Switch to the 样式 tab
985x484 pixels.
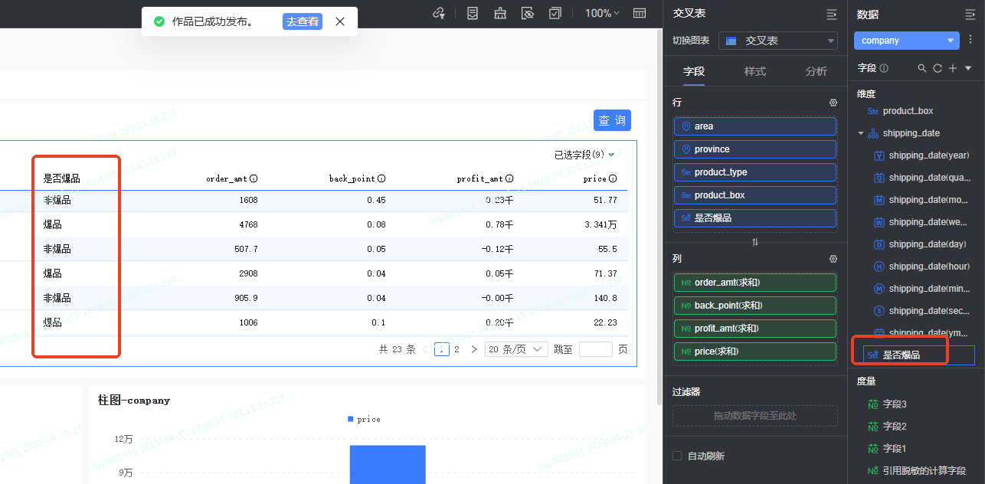(755, 71)
